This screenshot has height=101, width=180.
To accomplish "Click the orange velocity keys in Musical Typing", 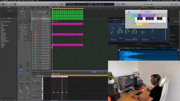I will point(145,24).
